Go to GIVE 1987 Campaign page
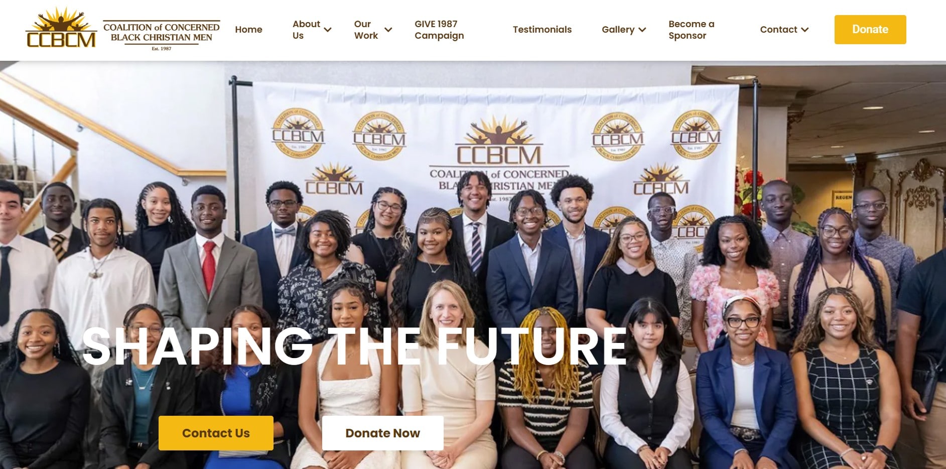The width and height of the screenshot is (946, 469). pos(439,30)
